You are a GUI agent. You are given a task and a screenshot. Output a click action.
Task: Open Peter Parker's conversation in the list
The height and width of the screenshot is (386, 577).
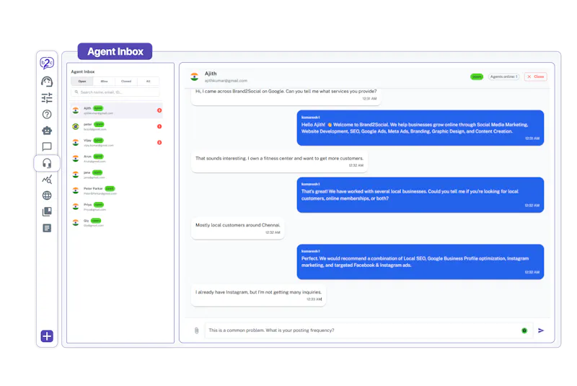click(116, 190)
